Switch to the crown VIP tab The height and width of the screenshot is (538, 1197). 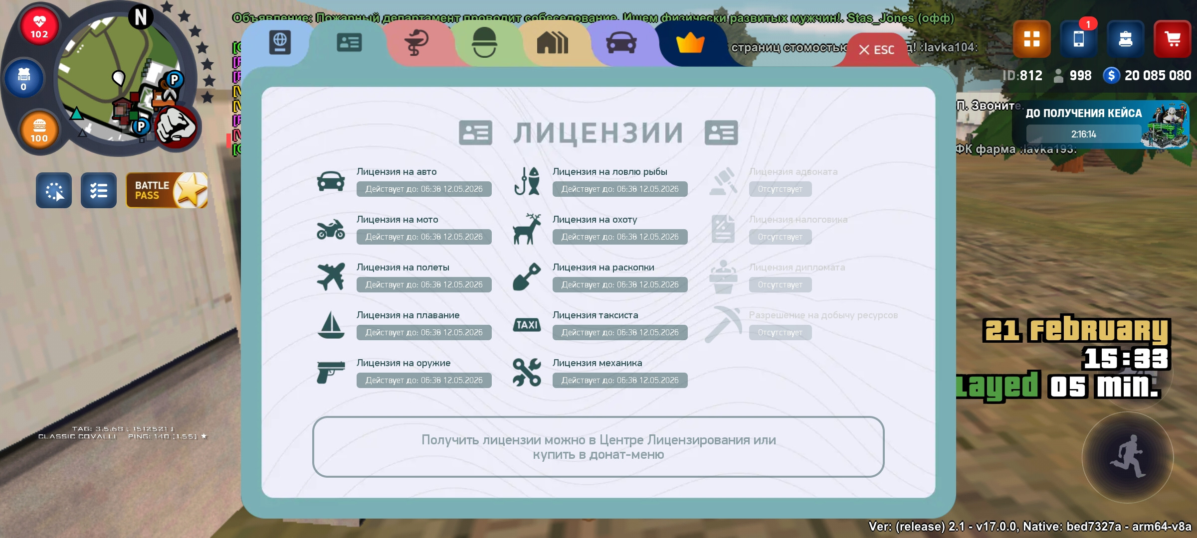(x=690, y=43)
